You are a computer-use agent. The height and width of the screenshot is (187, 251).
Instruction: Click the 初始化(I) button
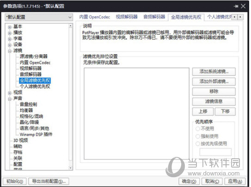click(x=15, y=181)
